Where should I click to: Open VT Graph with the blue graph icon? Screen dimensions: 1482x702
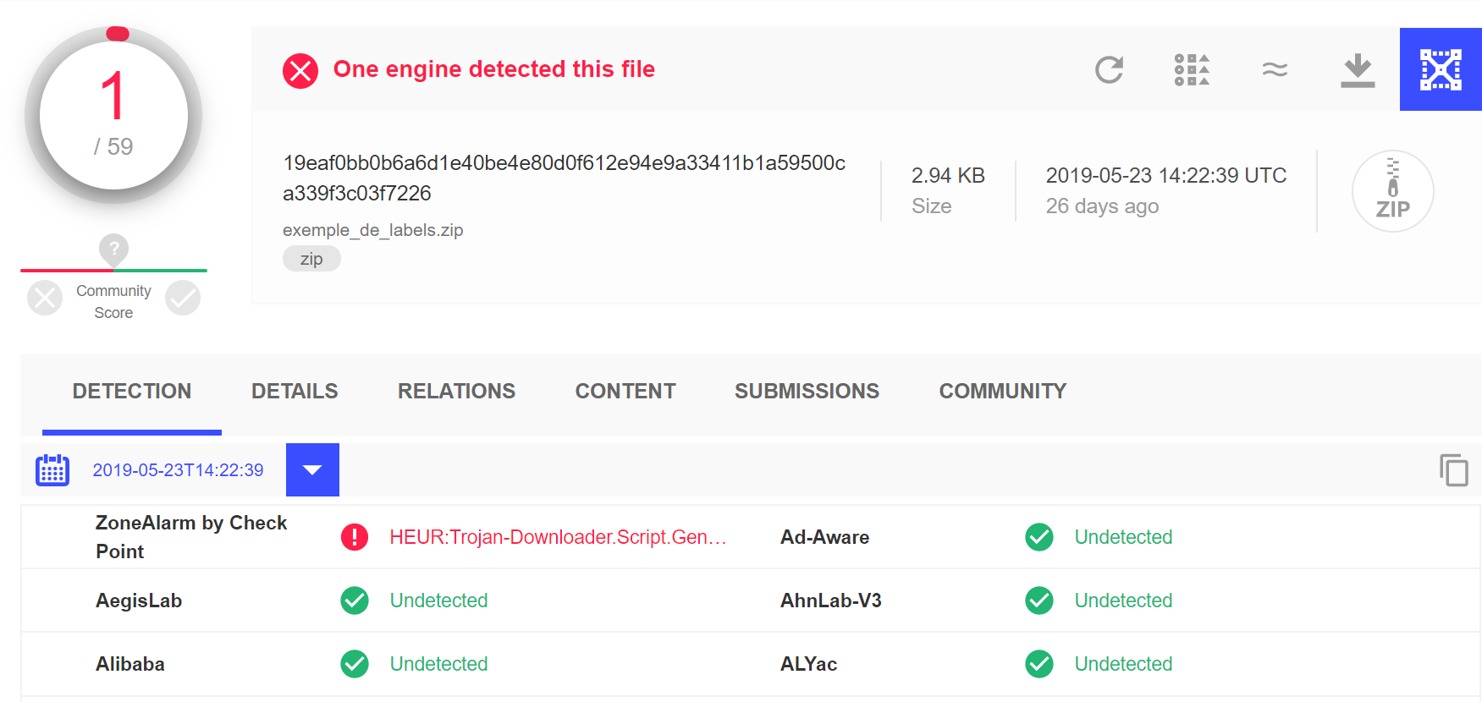(1440, 70)
